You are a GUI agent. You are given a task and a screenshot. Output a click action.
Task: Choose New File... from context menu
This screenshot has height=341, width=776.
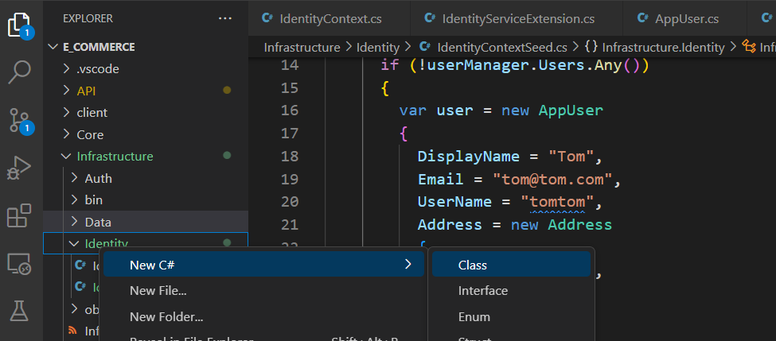[263, 291]
